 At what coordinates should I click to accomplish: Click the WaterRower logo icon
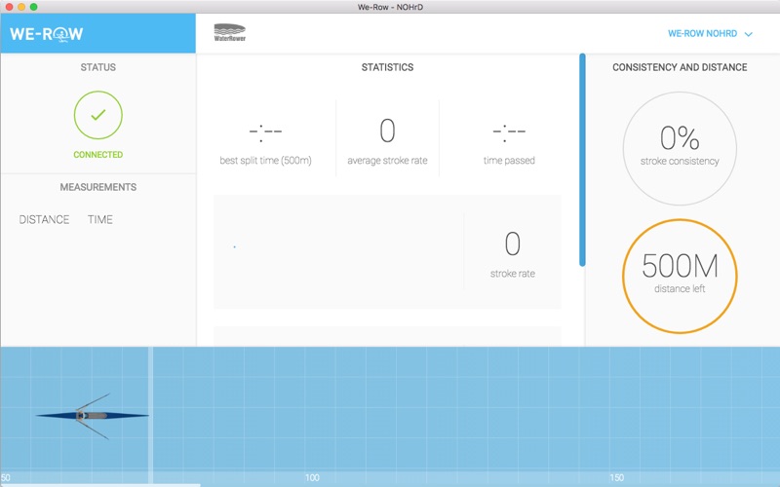(x=230, y=32)
